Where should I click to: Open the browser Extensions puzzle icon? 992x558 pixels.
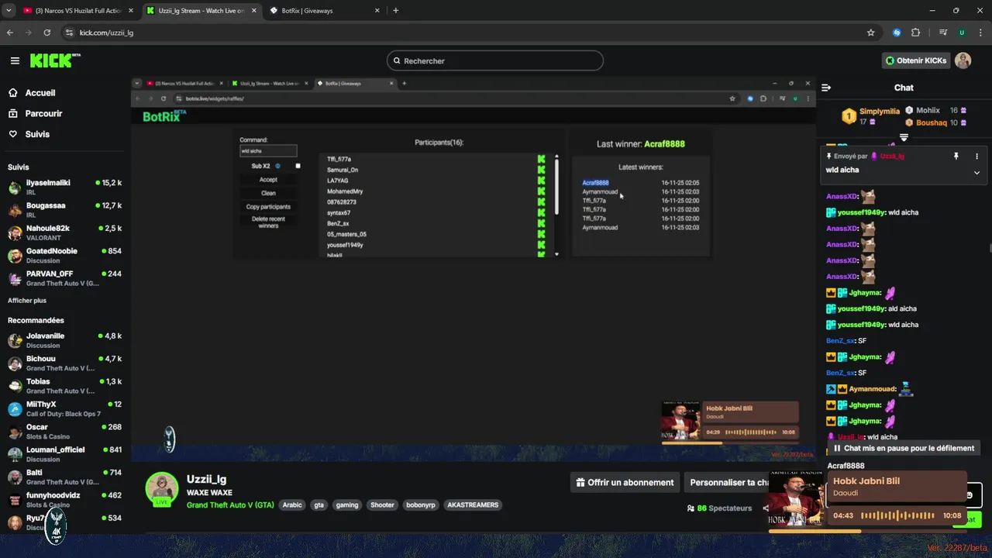coord(916,33)
